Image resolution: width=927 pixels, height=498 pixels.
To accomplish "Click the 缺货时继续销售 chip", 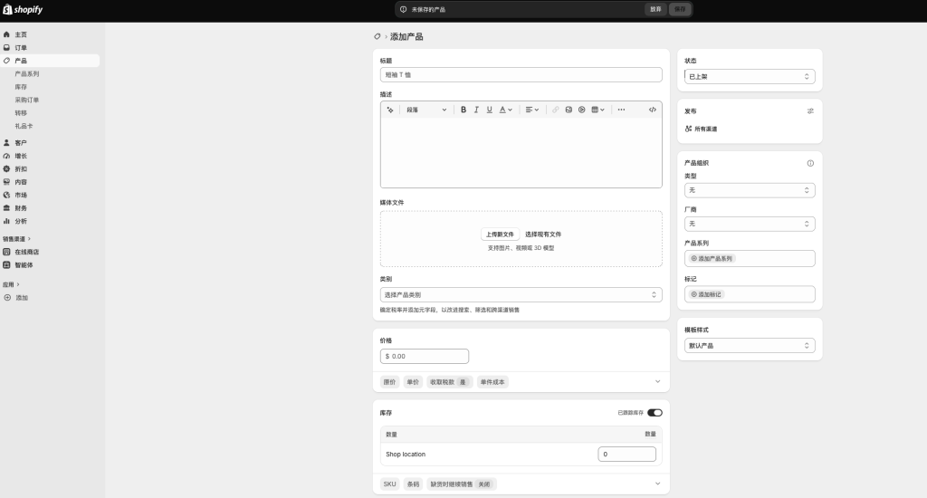I will [462, 484].
